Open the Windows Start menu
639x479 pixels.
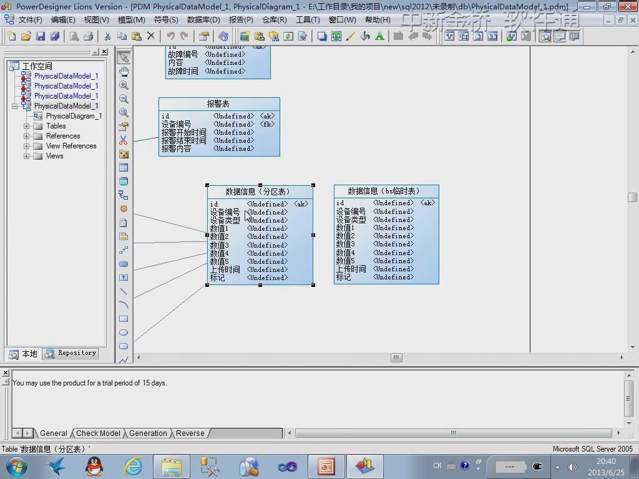pos(17,467)
